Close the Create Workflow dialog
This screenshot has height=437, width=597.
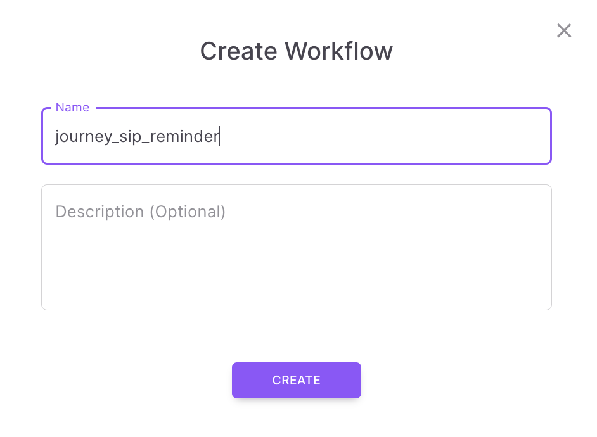pos(564,31)
